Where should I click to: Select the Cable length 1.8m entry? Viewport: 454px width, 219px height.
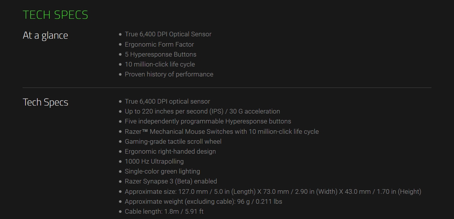[164, 211]
